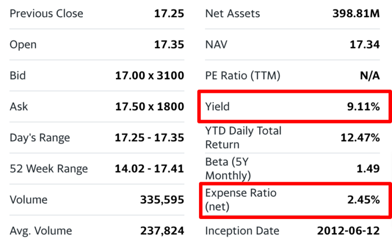Select the N/A PE ratio value
This screenshot has width=392, height=244.
coord(370,76)
